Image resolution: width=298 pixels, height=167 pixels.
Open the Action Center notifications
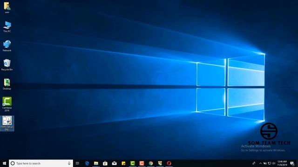coord(292,163)
